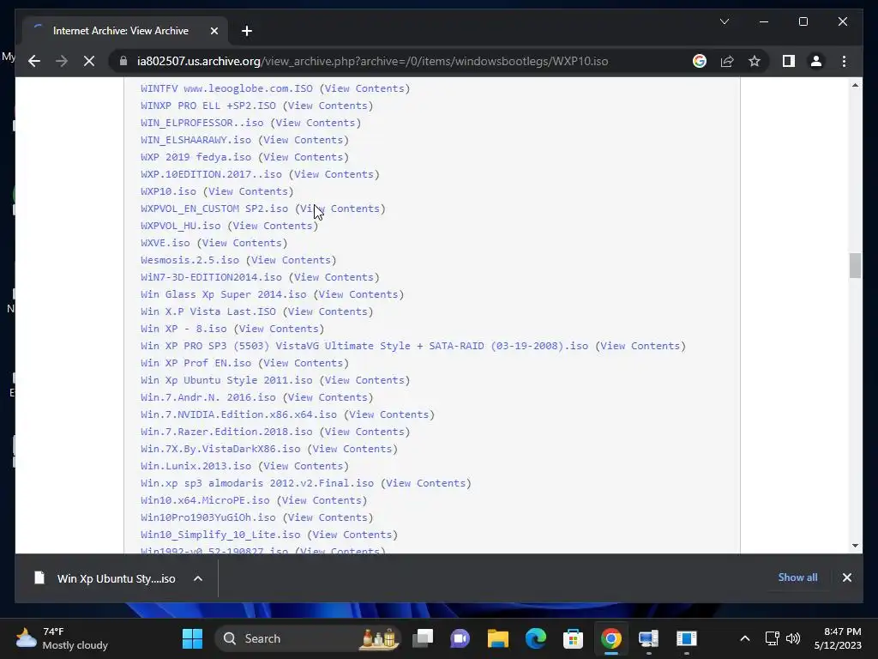The image size is (878, 659).
Task: Click the forward navigation arrow
Action: point(62,61)
